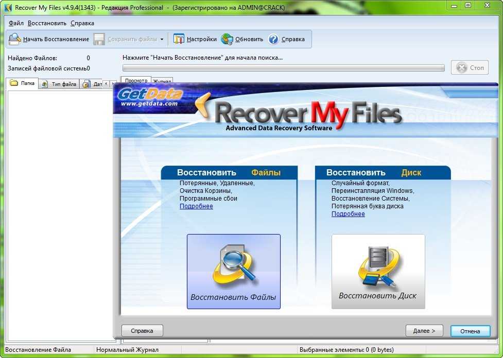The image size is (503, 358).
Task: Click the left tab scroll arrow
Action: click(106, 84)
